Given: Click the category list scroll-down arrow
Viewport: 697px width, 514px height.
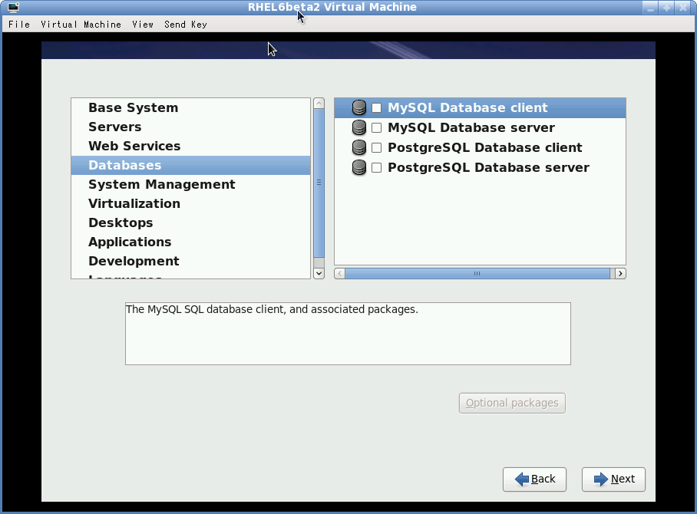Looking at the screenshot, I should (319, 274).
